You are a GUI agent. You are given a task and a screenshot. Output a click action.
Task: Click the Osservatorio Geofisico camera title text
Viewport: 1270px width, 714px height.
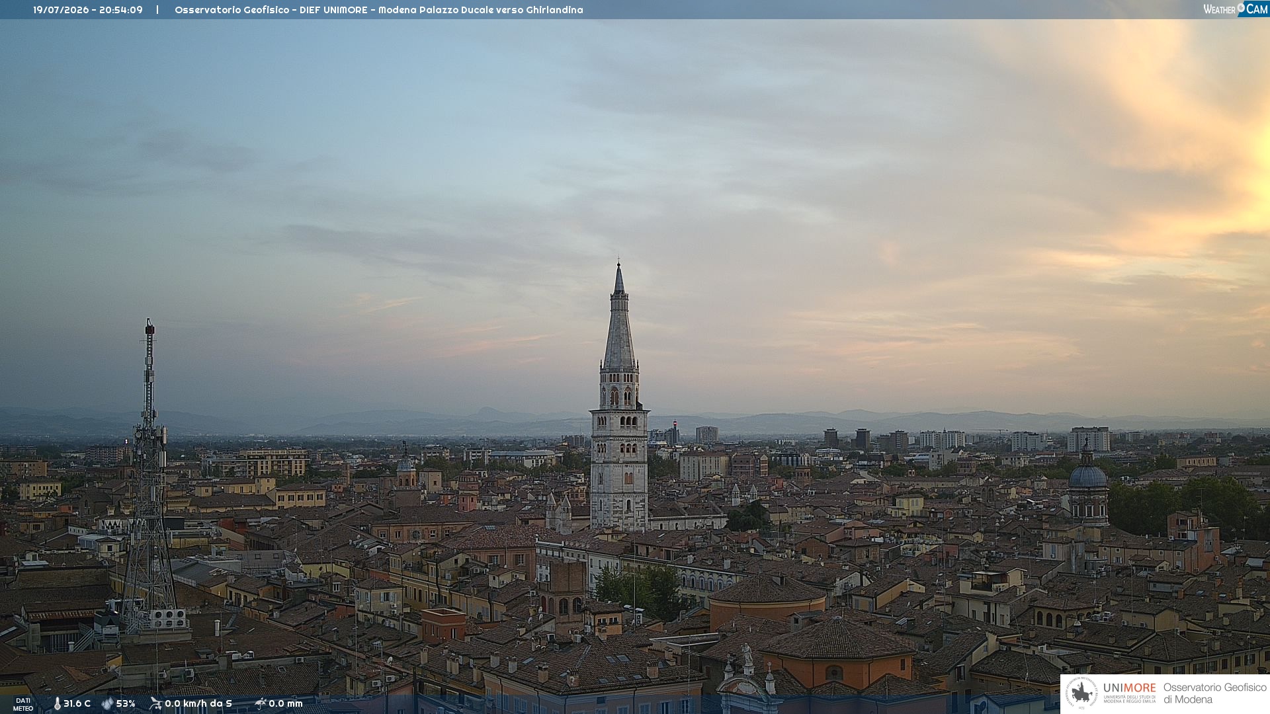click(379, 10)
